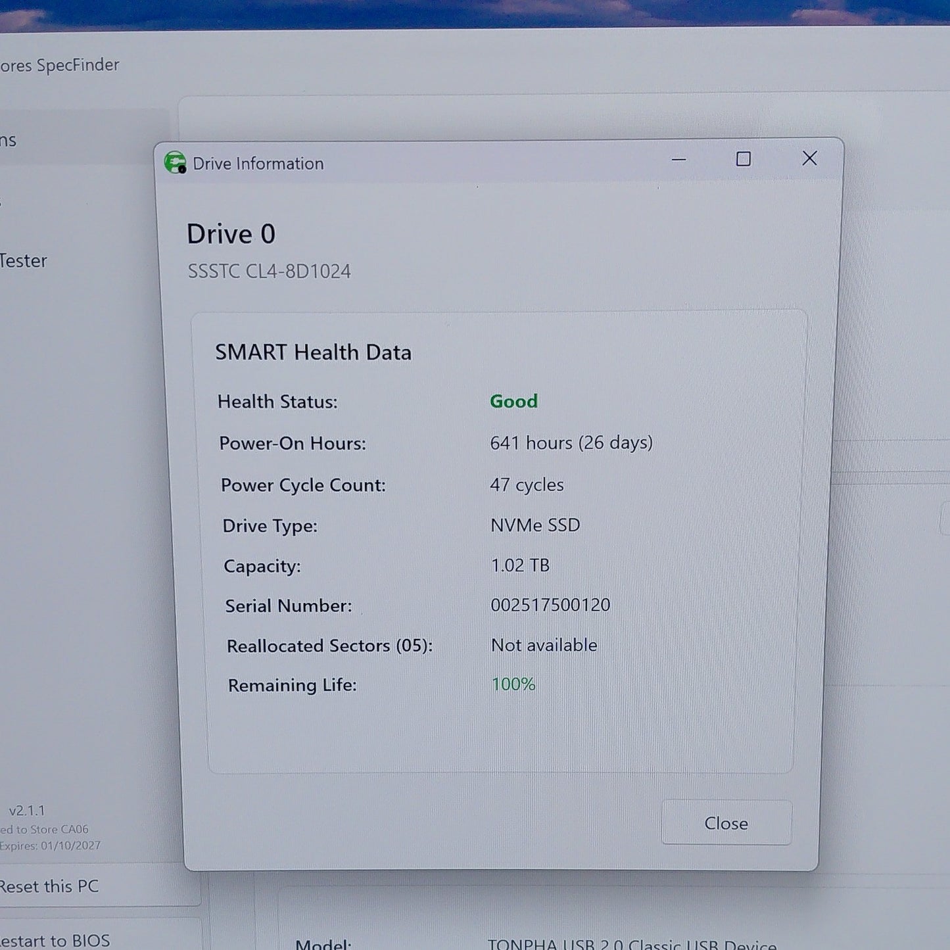Image resolution: width=950 pixels, height=950 pixels.
Task: Select serial number 002517500120
Action: coord(550,605)
